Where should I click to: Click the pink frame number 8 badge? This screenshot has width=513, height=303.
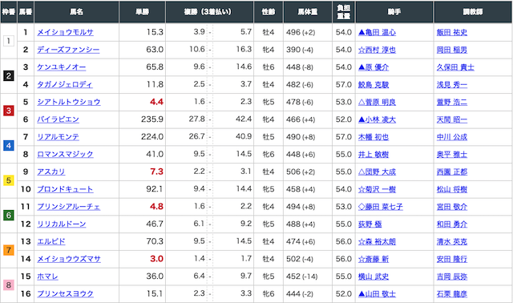click(x=9, y=285)
